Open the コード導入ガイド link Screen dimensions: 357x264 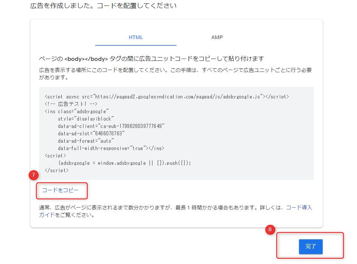click(x=299, y=208)
